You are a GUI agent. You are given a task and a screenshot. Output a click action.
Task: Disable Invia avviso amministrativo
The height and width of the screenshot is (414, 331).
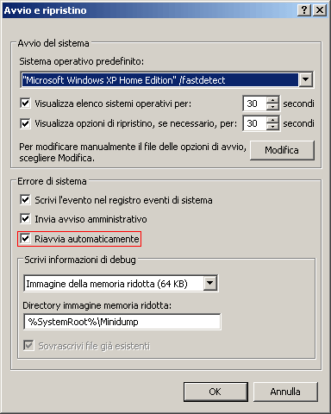click(x=25, y=219)
